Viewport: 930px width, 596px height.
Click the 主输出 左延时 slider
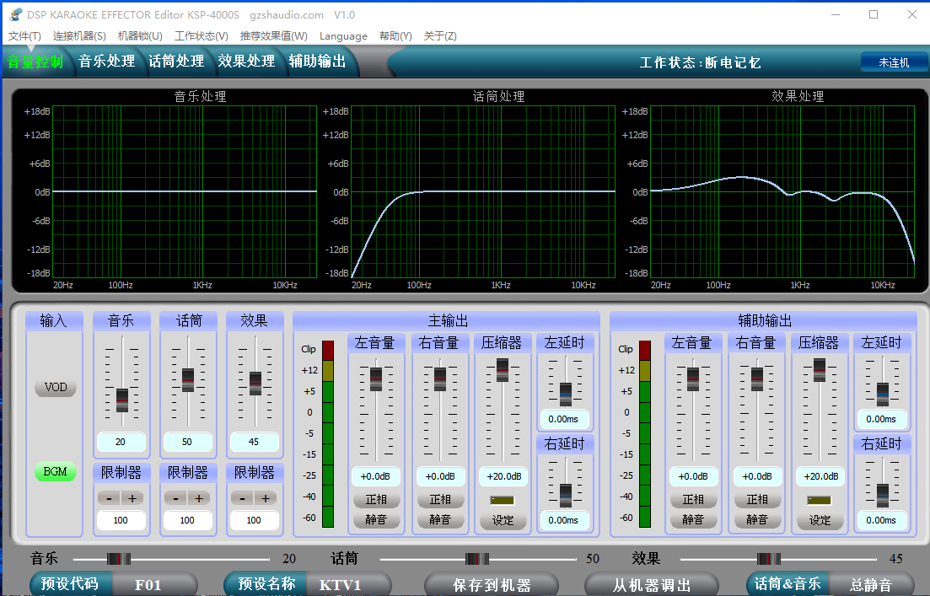coord(566,395)
